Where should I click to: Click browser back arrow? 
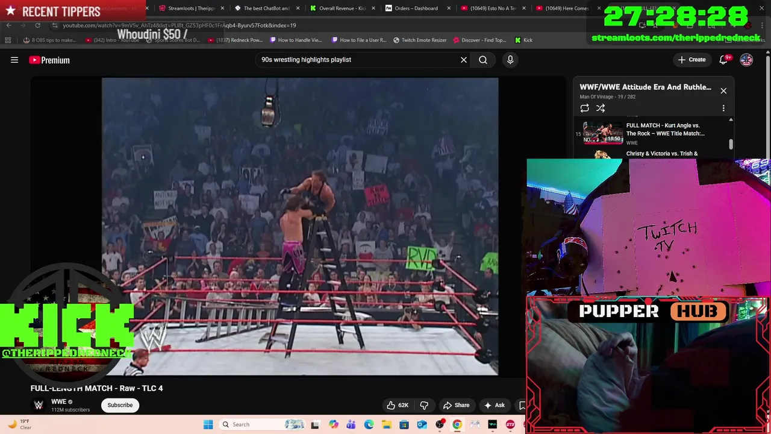[x=8, y=25]
